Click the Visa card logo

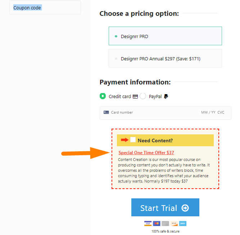click(x=148, y=224)
